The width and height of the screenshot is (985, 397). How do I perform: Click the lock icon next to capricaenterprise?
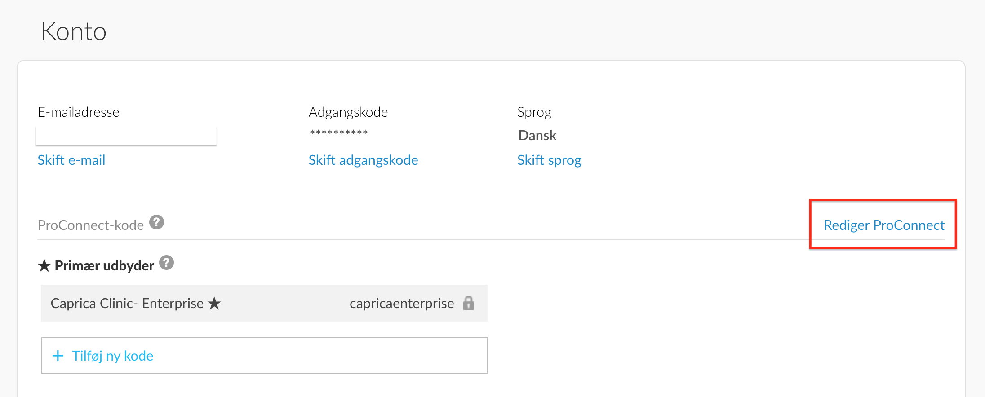point(469,303)
